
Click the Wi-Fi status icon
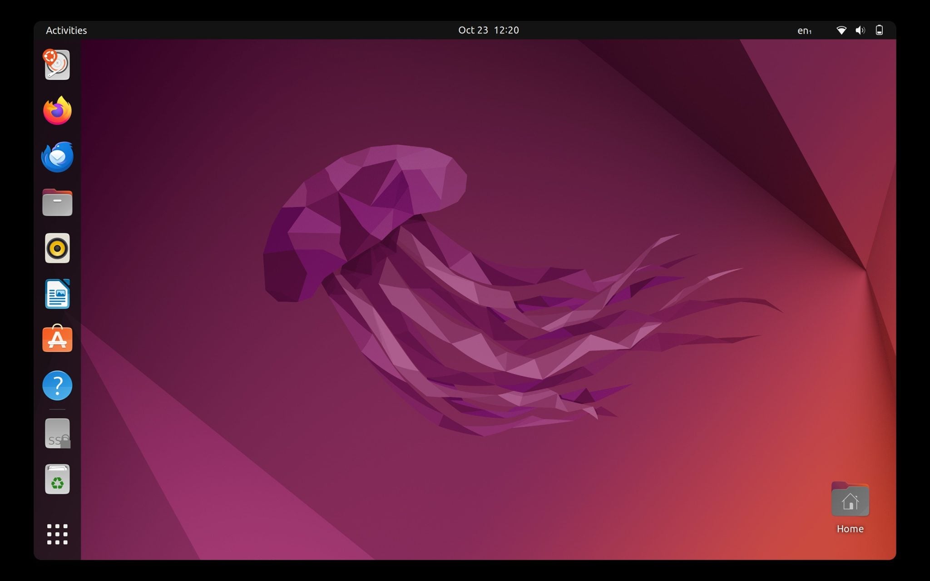[x=841, y=30]
